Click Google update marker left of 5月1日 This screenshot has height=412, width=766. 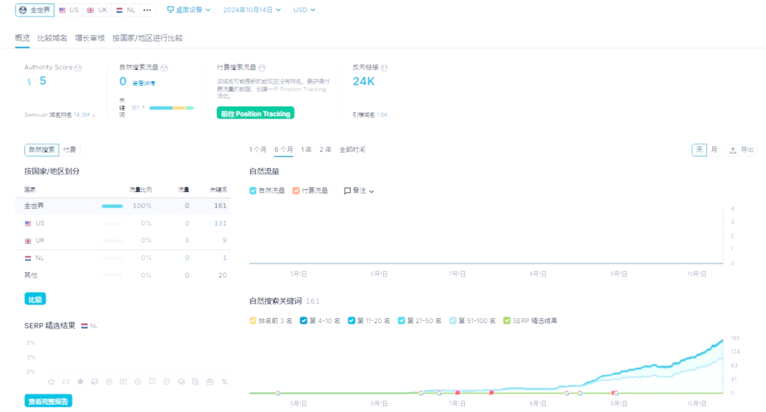(278, 393)
